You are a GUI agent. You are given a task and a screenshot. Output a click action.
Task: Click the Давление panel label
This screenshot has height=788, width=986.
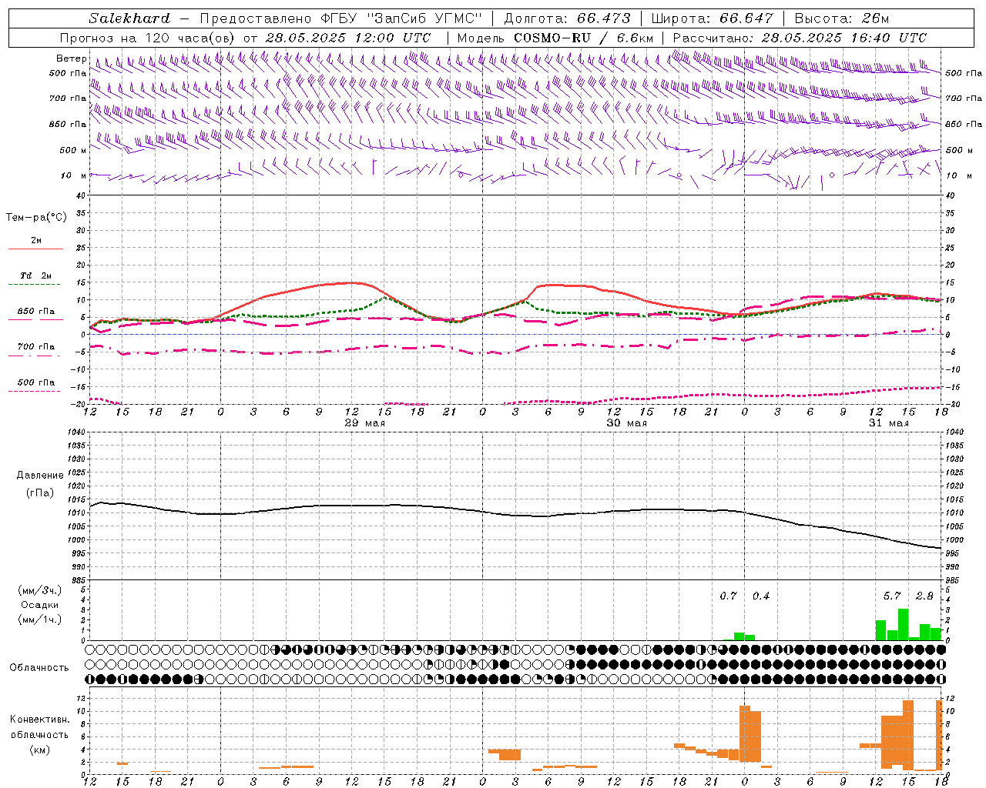40,476
